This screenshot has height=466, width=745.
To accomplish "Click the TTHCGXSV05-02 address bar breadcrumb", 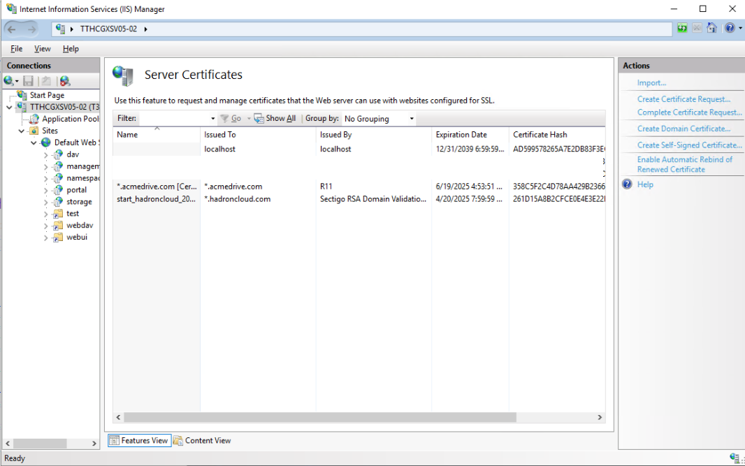I will [108, 29].
